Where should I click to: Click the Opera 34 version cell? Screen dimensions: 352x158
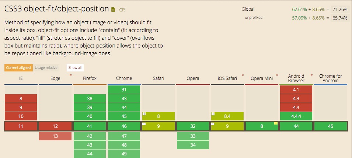click(x=193, y=145)
